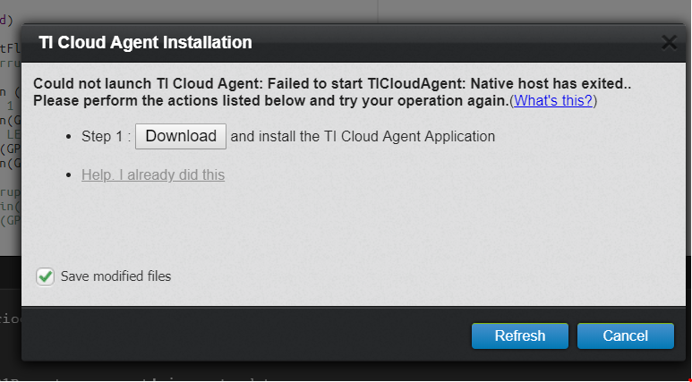Click "and install the TI Cloud Agent Application" text

(x=363, y=137)
